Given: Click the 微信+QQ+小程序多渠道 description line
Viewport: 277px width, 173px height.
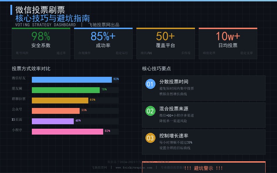Looking at the screenshot, I should [x=177, y=116].
